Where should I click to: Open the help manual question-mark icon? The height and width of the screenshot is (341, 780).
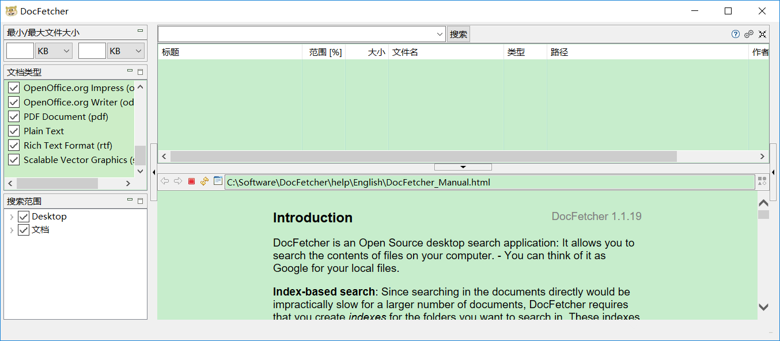pos(736,34)
